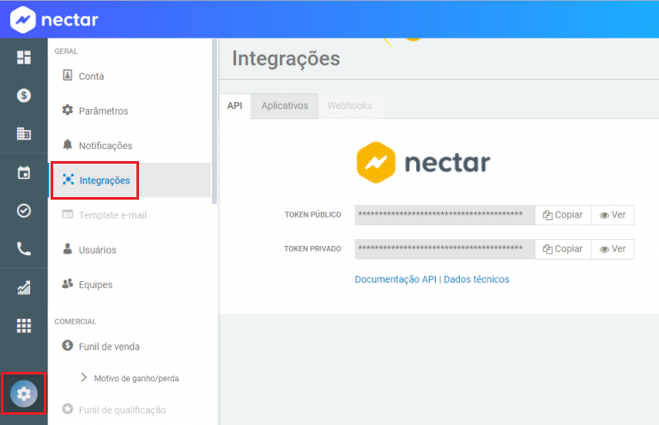Viewport: 659px width, 425px height.
Task: Reveal the Token Público with Ver
Action: pos(613,215)
